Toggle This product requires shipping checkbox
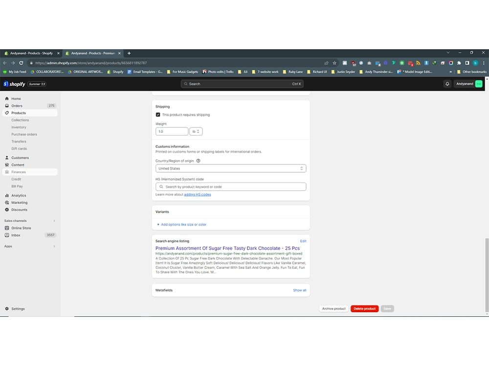Image resolution: width=489 pixels, height=366 pixels. (x=158, y=115)
